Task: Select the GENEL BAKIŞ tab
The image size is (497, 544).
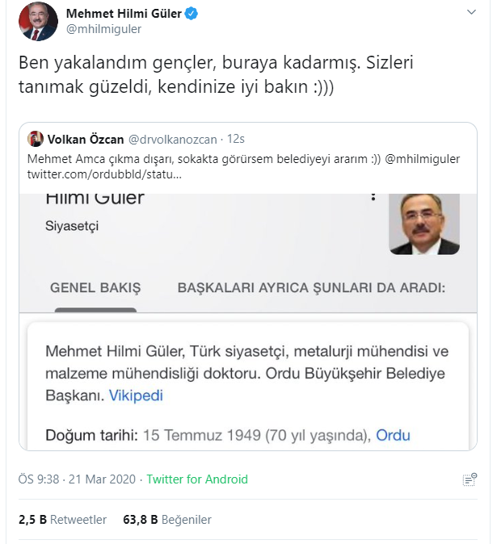Action: (x=95, y=287)
